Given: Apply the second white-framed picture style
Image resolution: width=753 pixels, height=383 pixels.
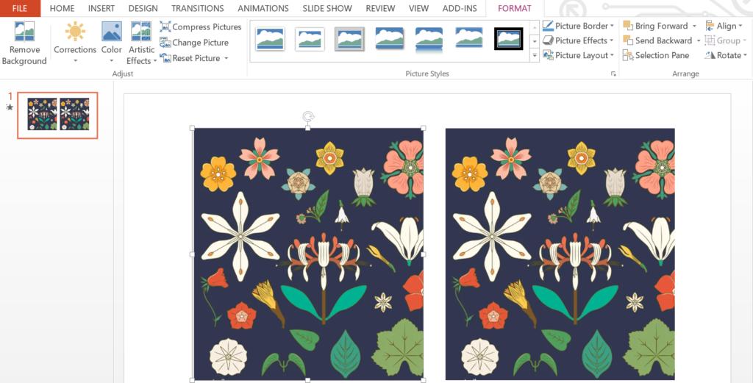Looking at the screenshot, I should pyautogui.click(x=310, y=39).
